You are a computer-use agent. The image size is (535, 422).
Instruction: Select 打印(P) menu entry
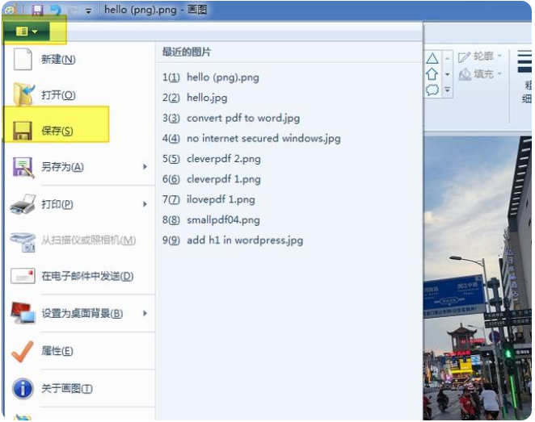coord(78,204)
